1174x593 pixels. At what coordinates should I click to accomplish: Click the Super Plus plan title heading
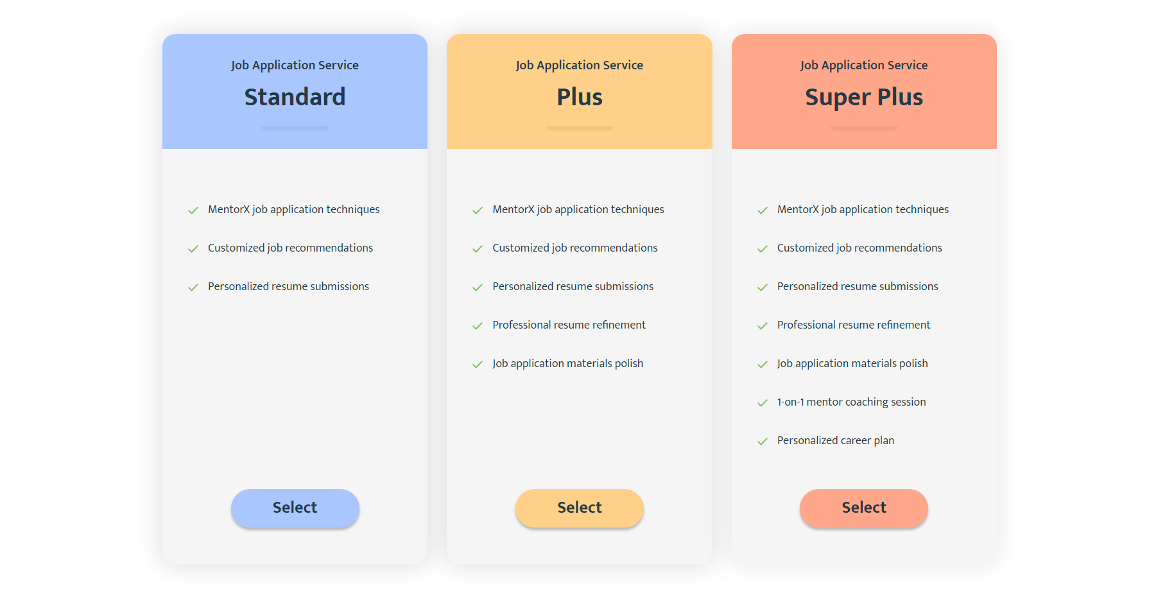pyautogui.click(x=863, y=97)
